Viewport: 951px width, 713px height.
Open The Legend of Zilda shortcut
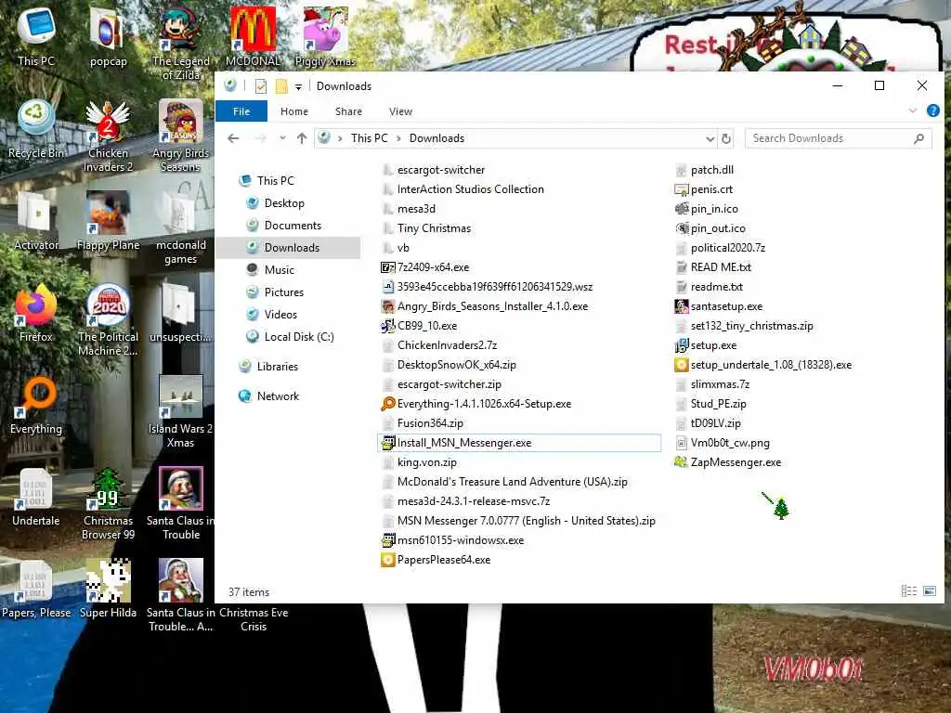coord(181,44)
